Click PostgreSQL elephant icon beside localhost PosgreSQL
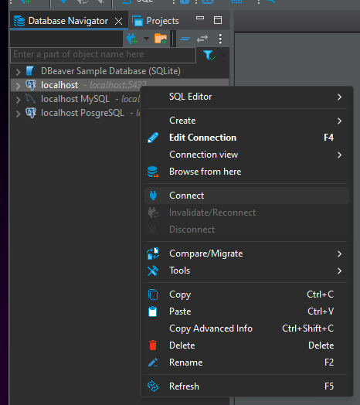Screen dimensions: 360x405 point(31,113)
